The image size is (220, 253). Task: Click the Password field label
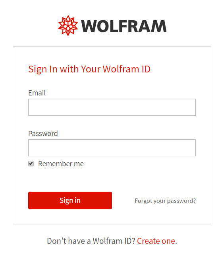[x=43, y=134]
